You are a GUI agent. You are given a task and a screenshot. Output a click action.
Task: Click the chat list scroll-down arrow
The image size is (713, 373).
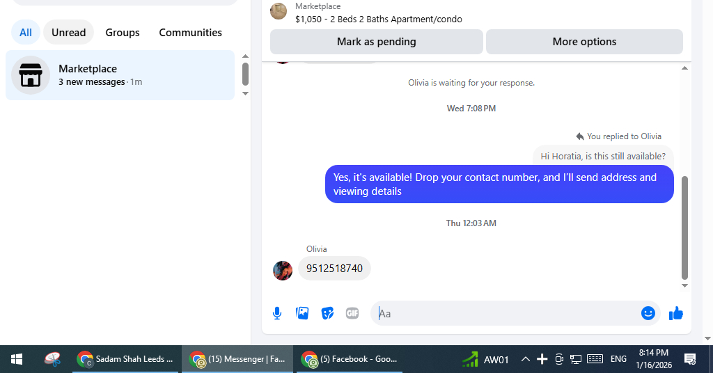pos(246,93)
